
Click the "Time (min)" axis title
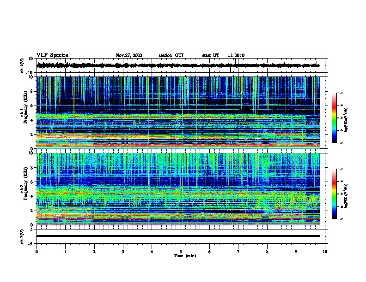click(185, 256)
